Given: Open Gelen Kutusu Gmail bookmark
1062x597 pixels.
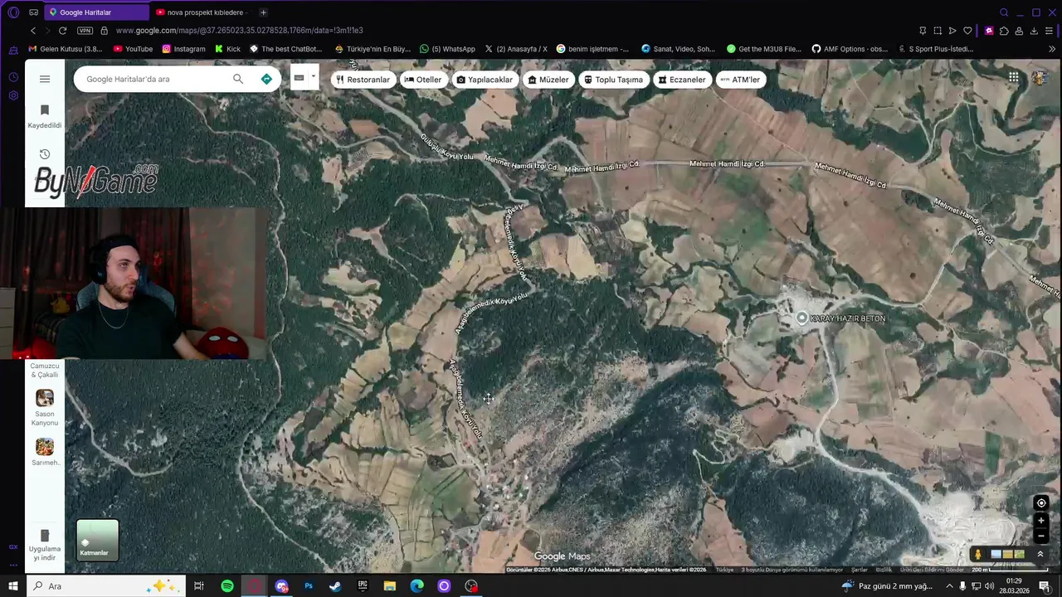Looking at the screenshot, I should tap(66, 49).
